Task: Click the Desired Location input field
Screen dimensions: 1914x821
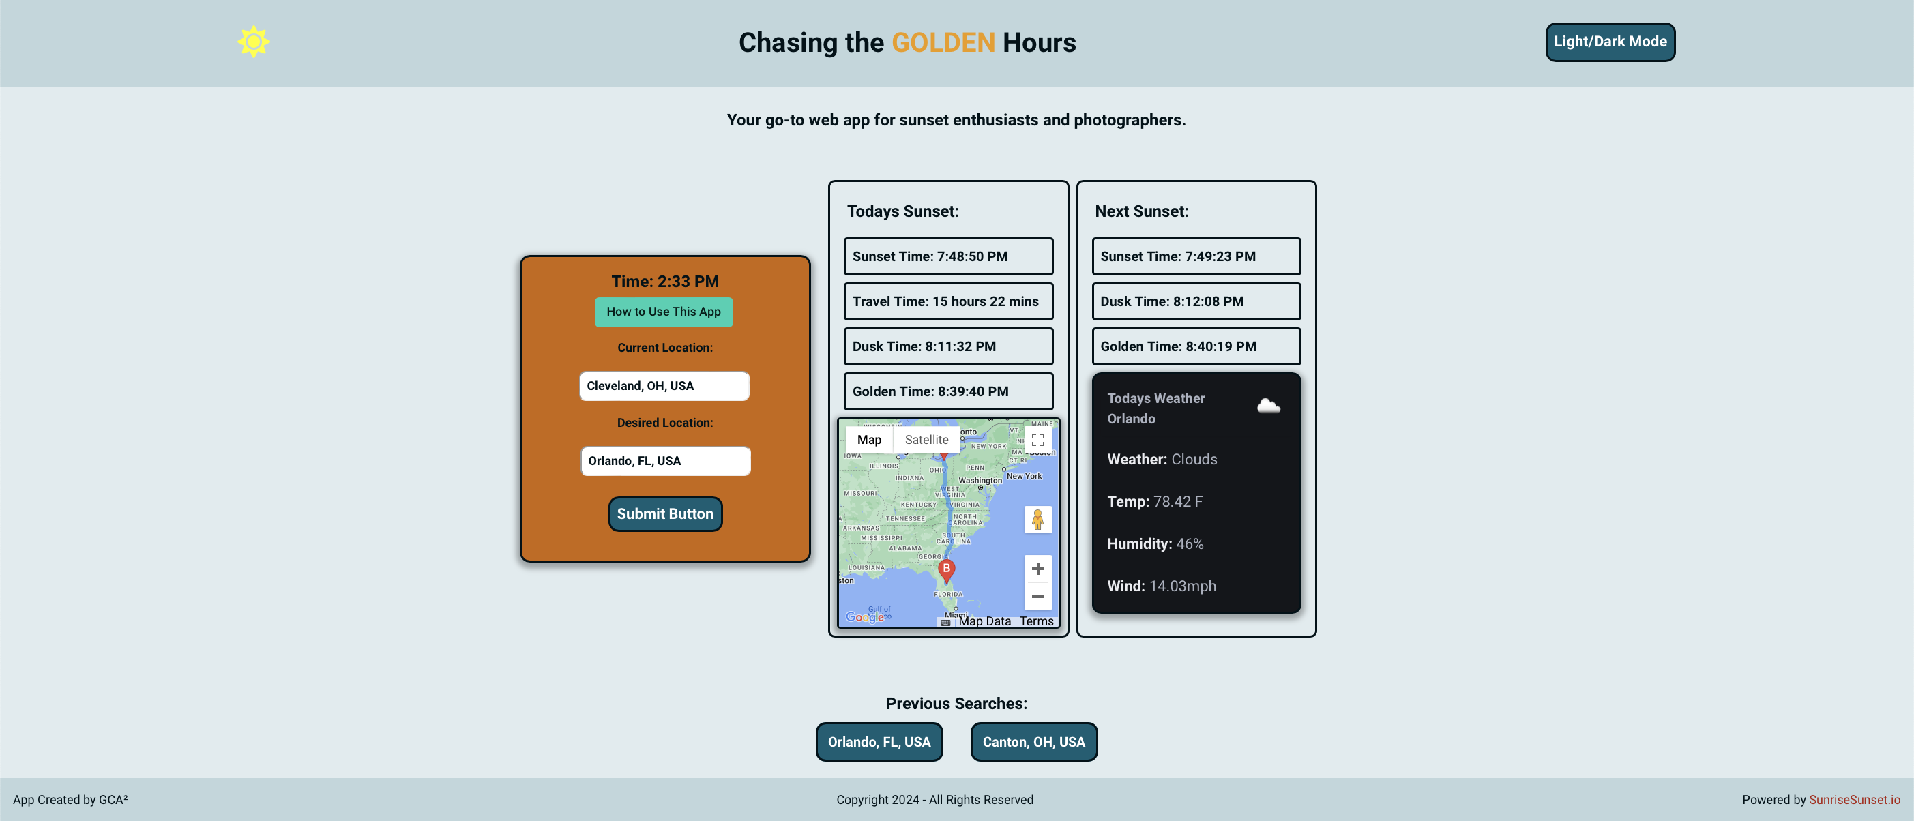Action: [x=665, y=461]
